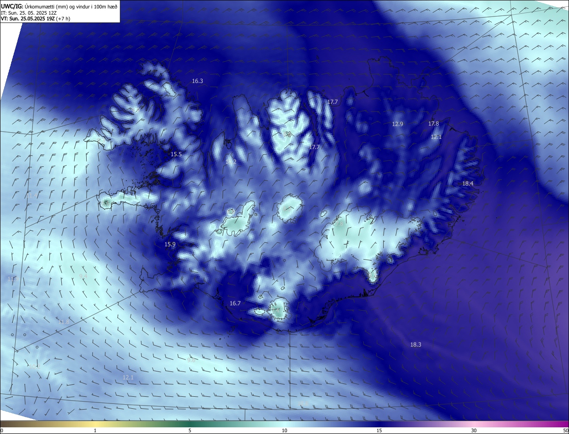
Task: Click the 11.8 value on the map
Action: point(64,322)
